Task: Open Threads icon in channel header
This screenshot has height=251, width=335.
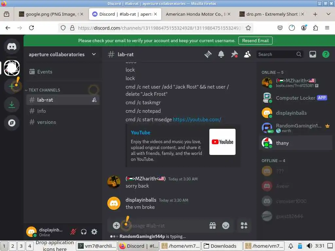Action: coord(208,55)
